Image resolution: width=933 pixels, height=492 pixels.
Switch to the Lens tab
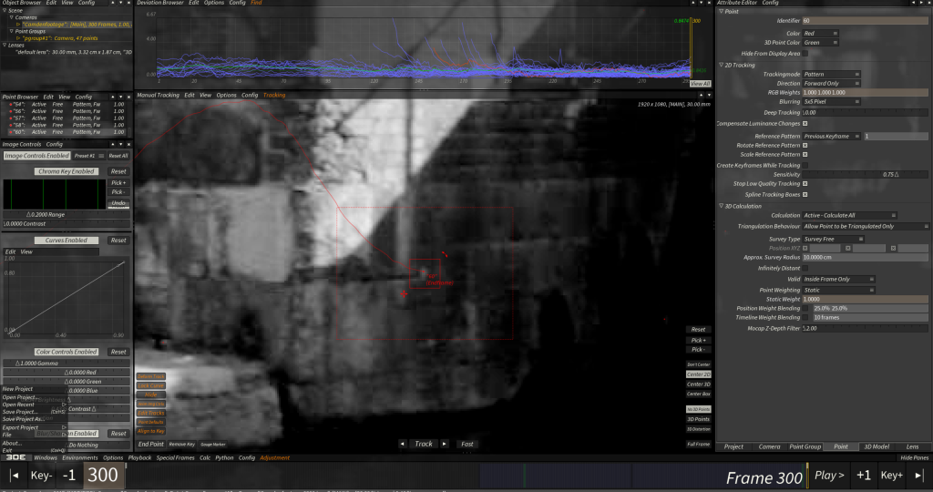[x=912, y=446]
